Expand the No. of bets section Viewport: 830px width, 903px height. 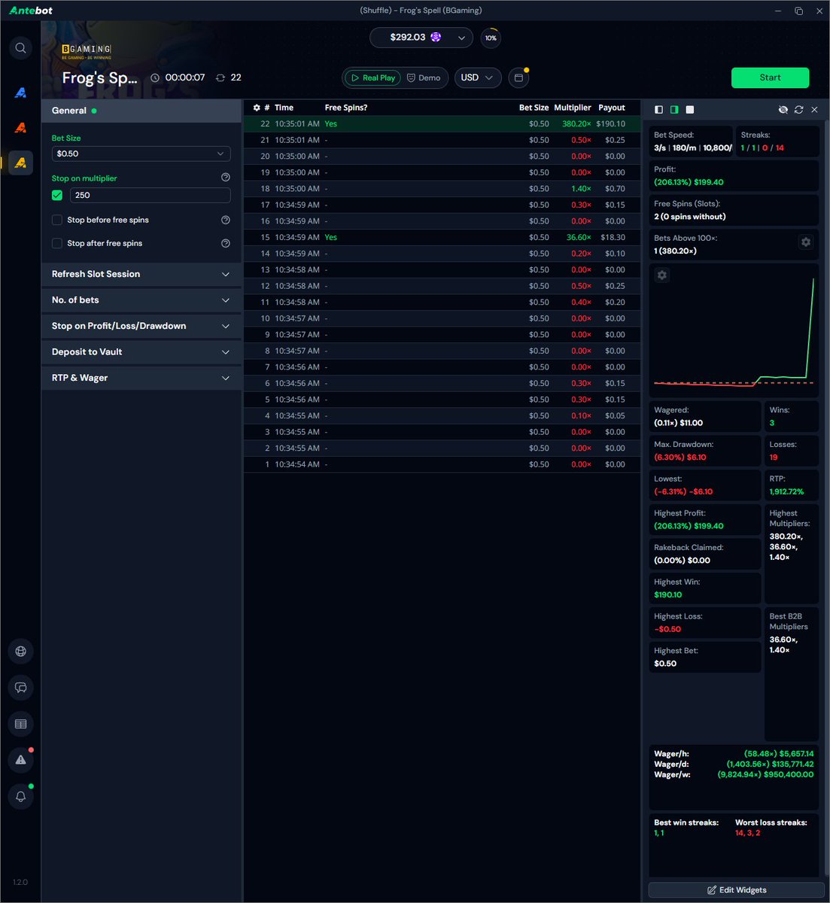click(141, 300)
